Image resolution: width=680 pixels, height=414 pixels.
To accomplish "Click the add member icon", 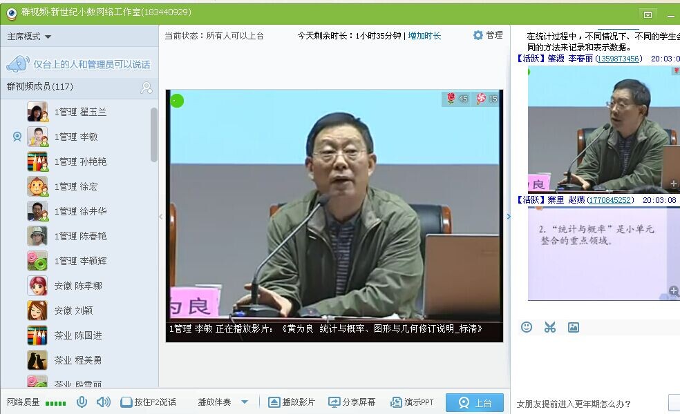I will [x=147, y=87].
